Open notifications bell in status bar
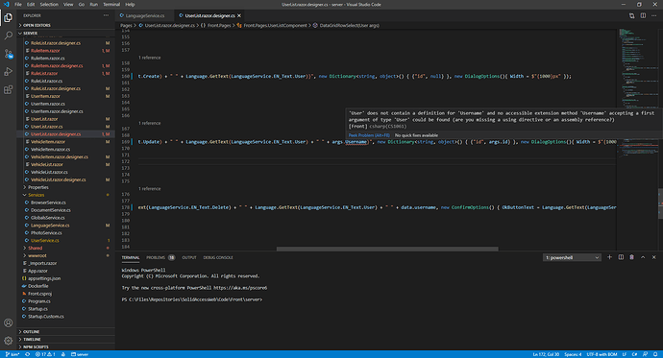The height and width of the screenshot is (358, 663). (x=655, y=354)
